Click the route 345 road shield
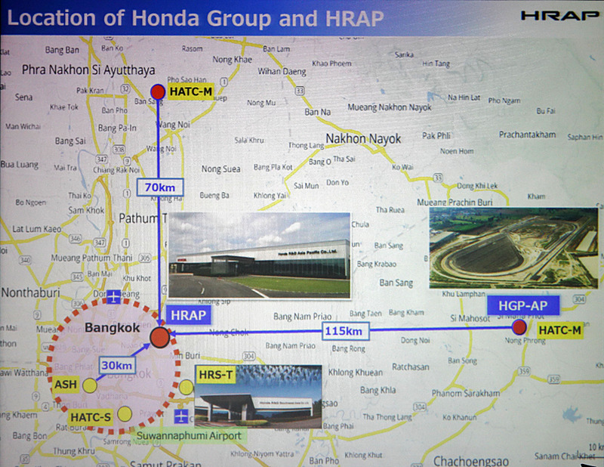This screenshot has height=467, width=604. [78, 277]
